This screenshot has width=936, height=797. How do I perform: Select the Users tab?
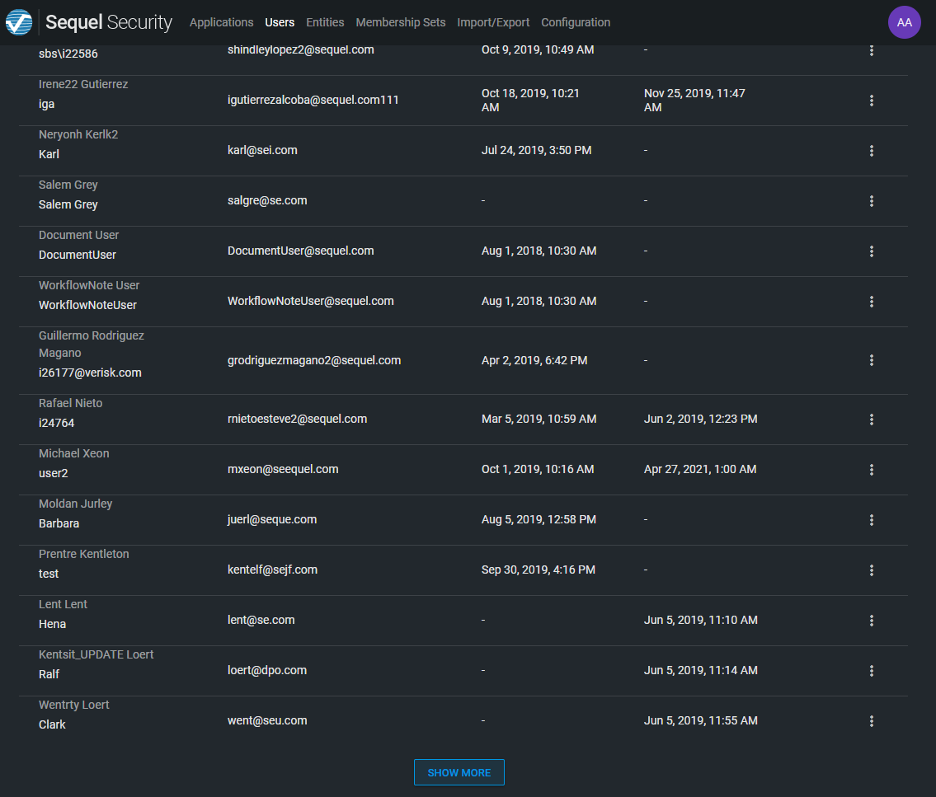280,22
